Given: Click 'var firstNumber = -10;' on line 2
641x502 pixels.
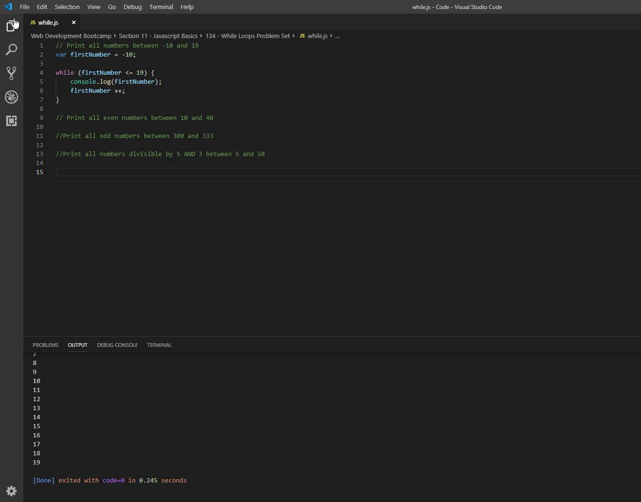Looking at the screenshot, I should [96, 55].
